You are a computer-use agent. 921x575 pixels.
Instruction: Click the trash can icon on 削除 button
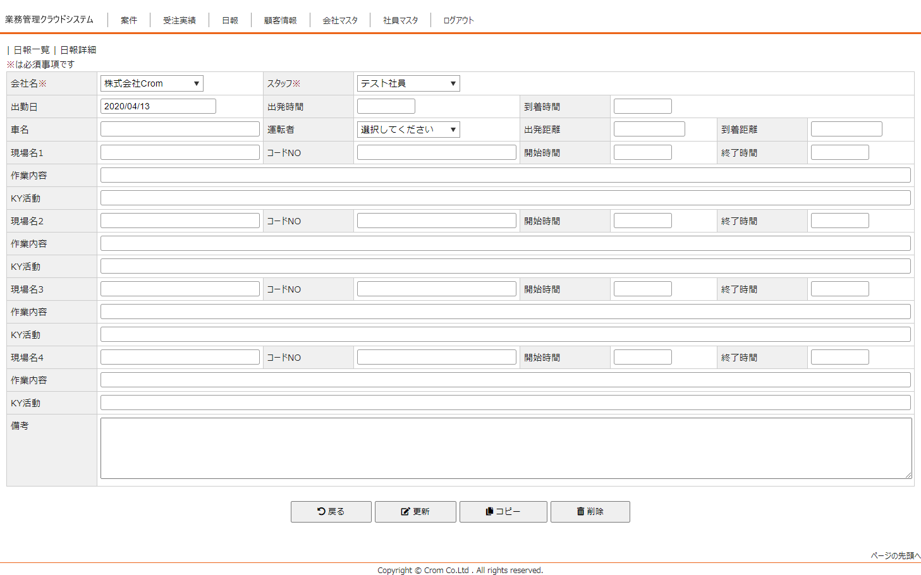pos(580,511)
